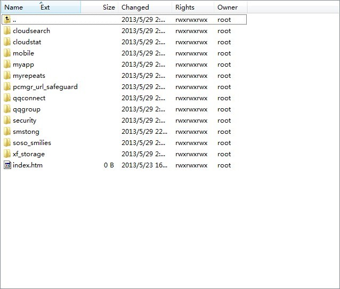Click the changed date of myapp
Screen dimensions: 340x289
pos(143,65)
